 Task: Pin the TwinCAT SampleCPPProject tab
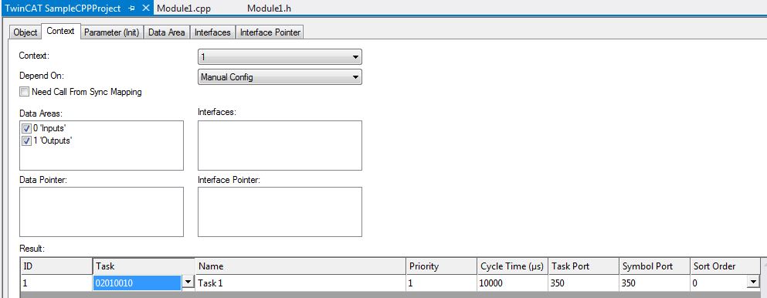coord(131,8)
